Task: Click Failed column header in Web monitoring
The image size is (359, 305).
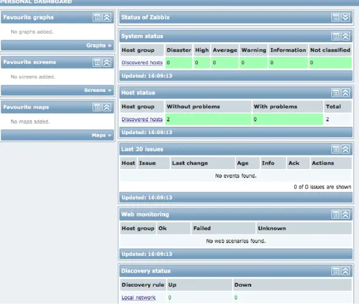Action: [x=223, y=228]
